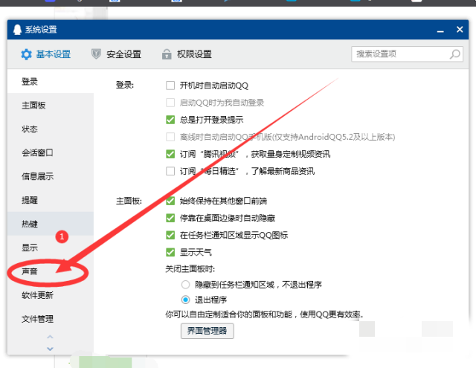Open the 基本设置 tab
The image size is (476, 368).
click(x=46, y=54)
